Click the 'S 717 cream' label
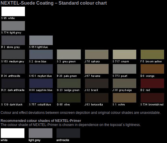This screenshot has width=167, height=143. pyautogui.click(x=121, y=62)
